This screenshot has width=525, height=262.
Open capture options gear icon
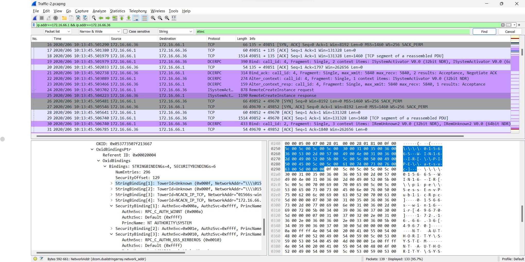(56, 18)
